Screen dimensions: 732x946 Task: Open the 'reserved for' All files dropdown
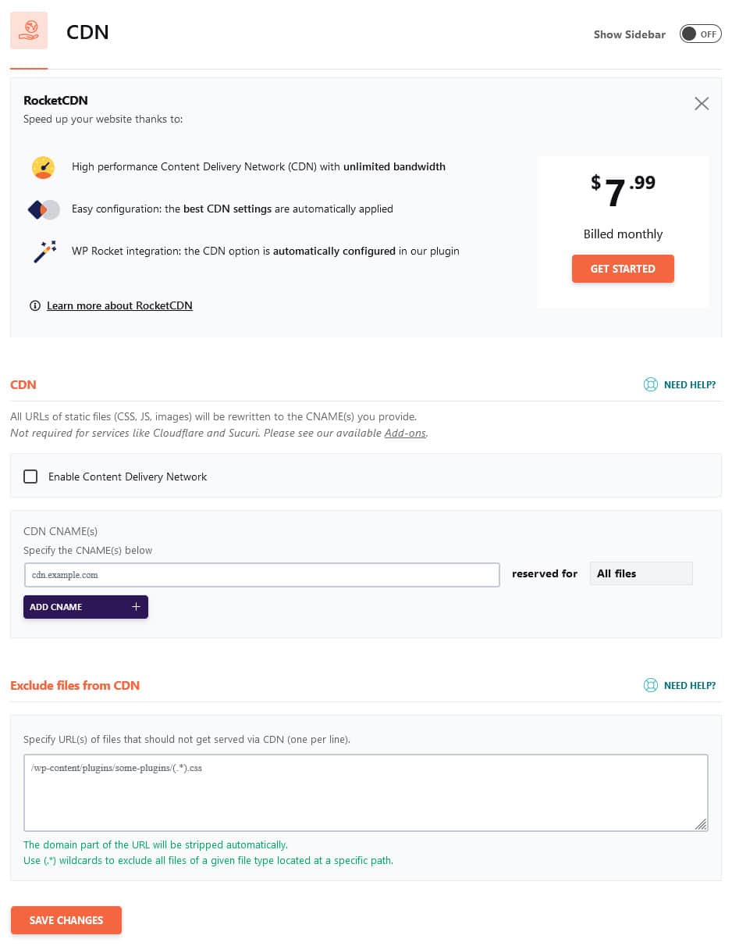tap(641, 573)
